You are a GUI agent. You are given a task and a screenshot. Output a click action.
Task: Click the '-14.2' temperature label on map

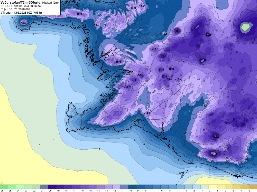click(142, 6)
